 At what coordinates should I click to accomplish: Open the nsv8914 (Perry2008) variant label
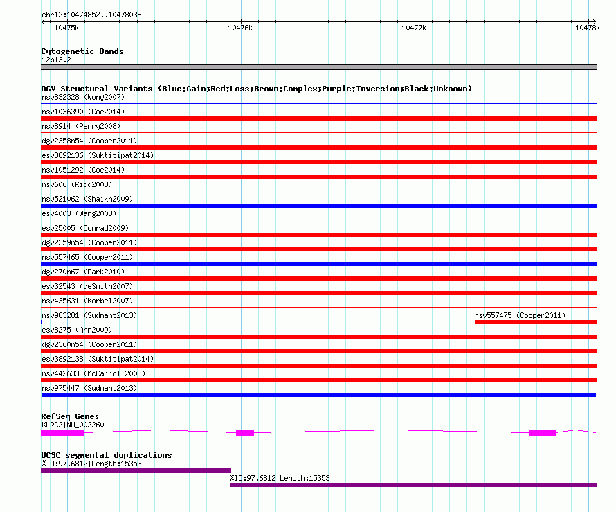coord(81,126)
